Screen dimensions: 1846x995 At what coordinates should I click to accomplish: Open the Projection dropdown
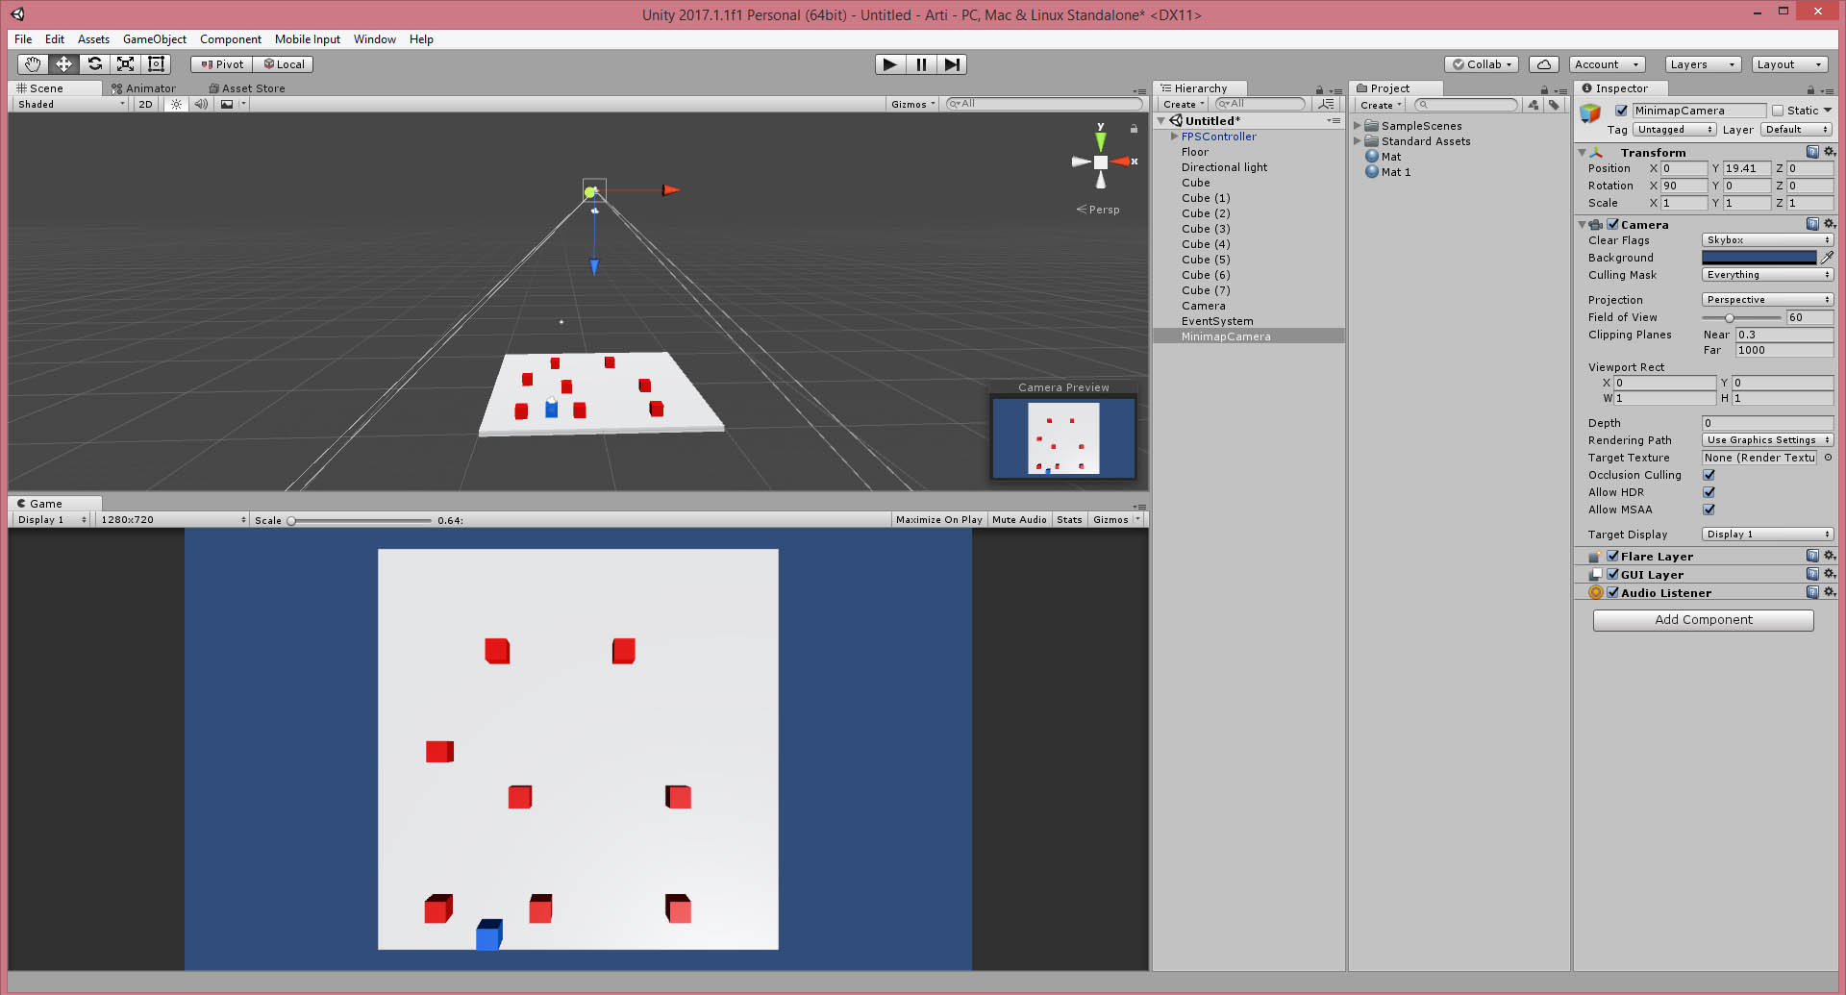click(1767, 300)
